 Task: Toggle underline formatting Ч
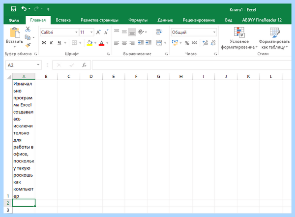pyautogui.click(x=59, y=43)
